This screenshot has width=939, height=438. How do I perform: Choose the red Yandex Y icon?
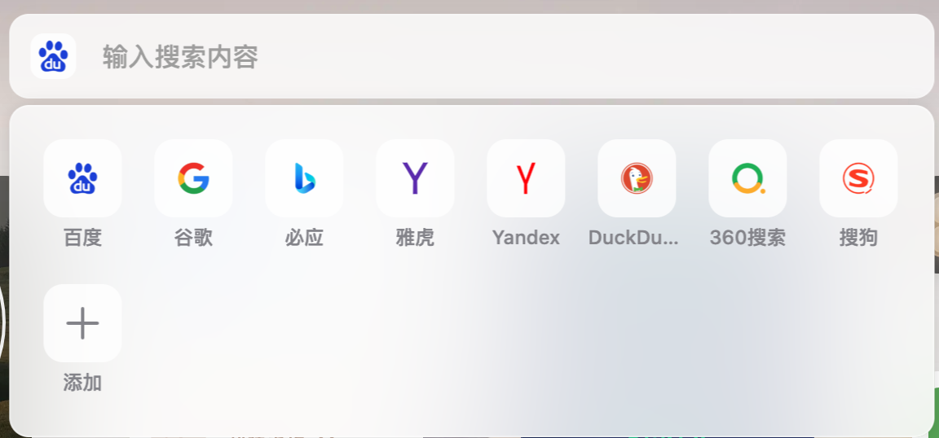[x=526, y=178]
